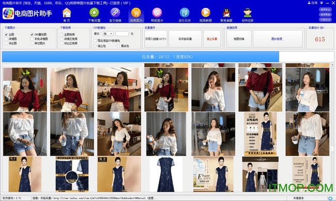The width and height of the screenshot is (336, 201).
Task: Click ②开始采集 button
Action: [185, 39]
